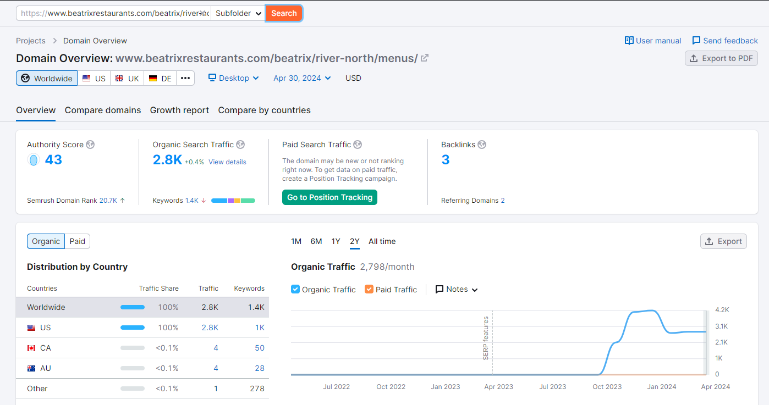The image size is (769, 405).
Task: Switch distribution view to Paid
Action: [x=78, y=241]
